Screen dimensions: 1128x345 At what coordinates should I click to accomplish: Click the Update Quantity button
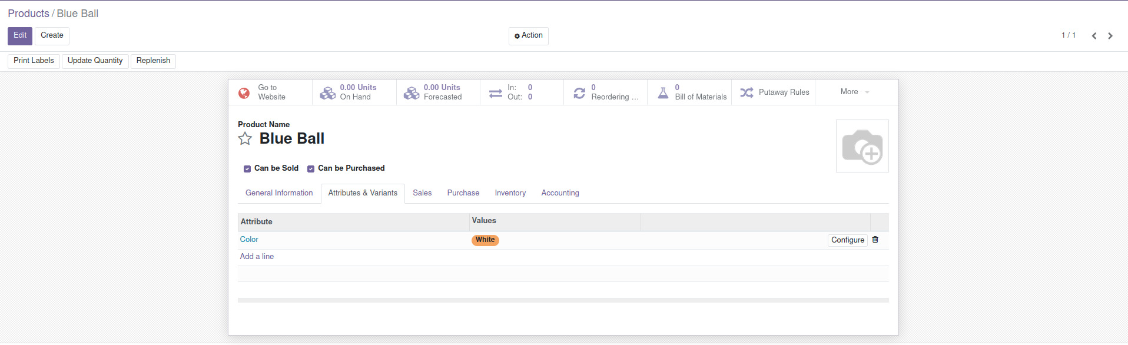95,61
